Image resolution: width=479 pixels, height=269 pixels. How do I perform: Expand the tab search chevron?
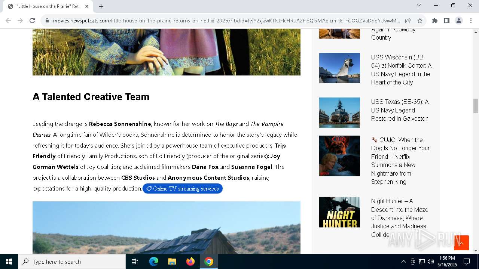(x=419, y=5)
